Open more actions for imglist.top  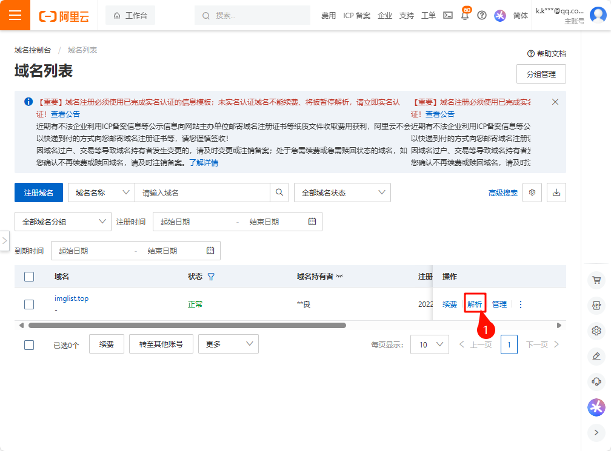pos(521,305)
